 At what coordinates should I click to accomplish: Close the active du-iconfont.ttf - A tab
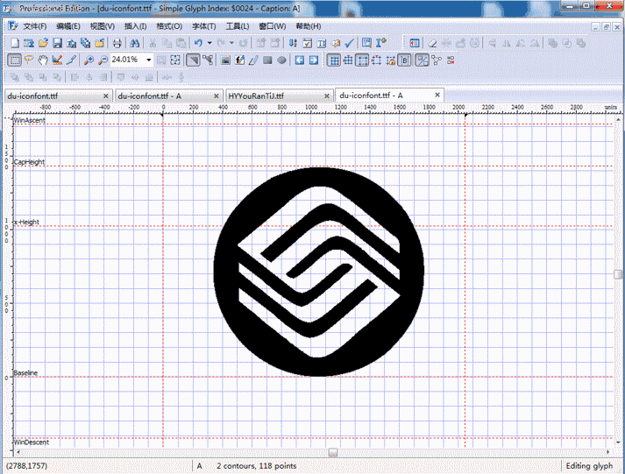pyautogui.click(x=437, y=95)
